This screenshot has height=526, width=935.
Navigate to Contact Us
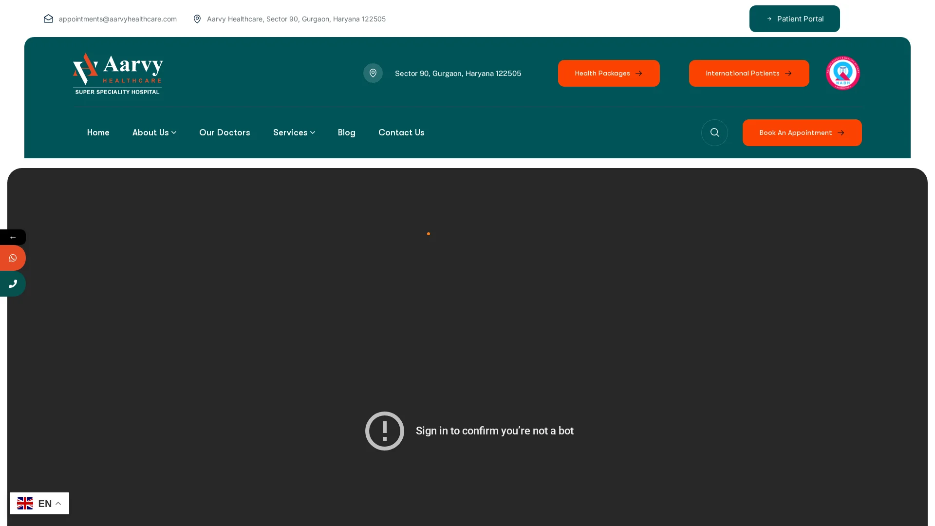tap(401, 132)
